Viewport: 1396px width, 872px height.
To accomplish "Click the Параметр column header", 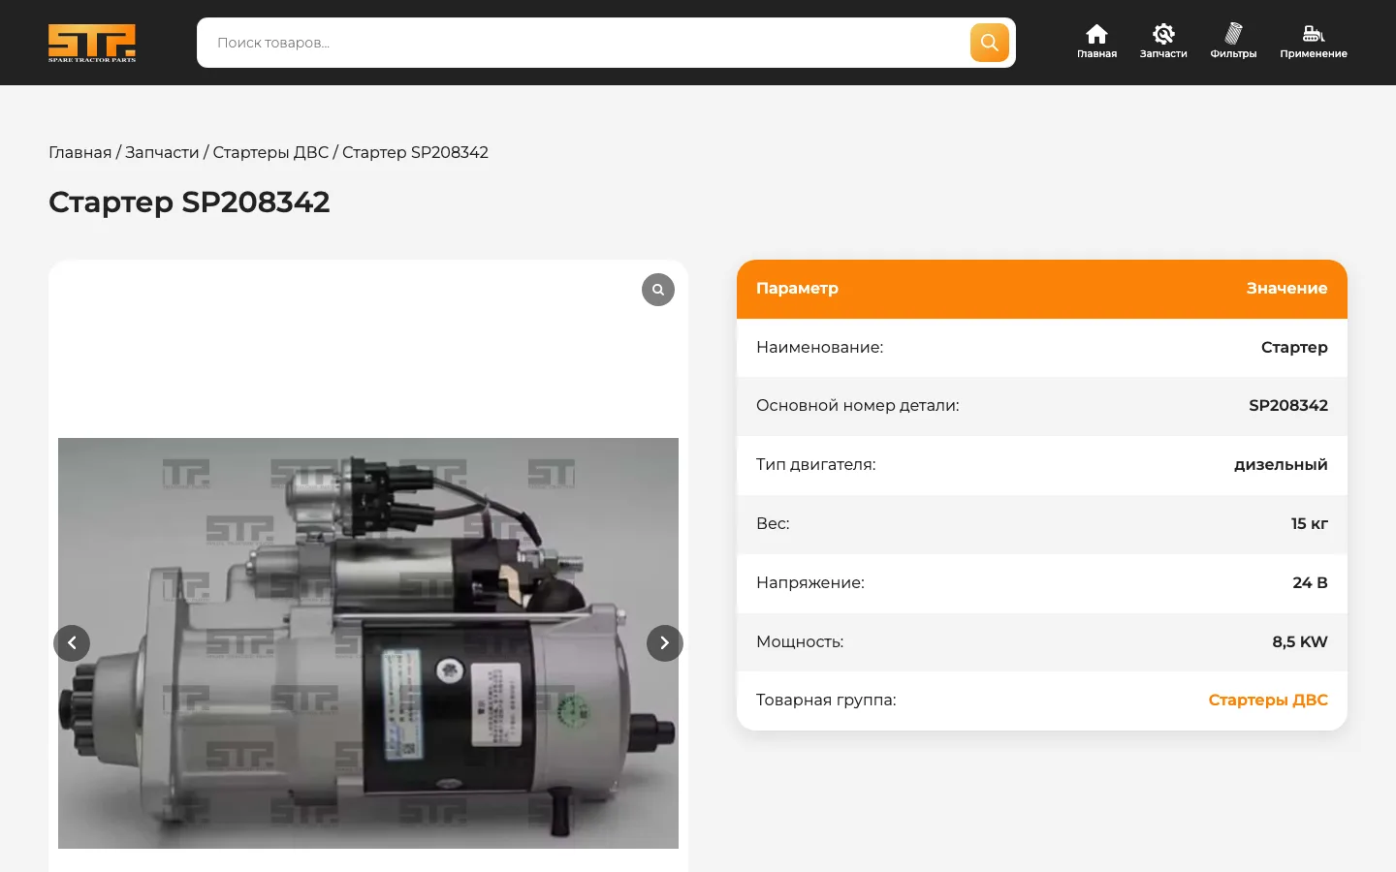I will 797,288.
